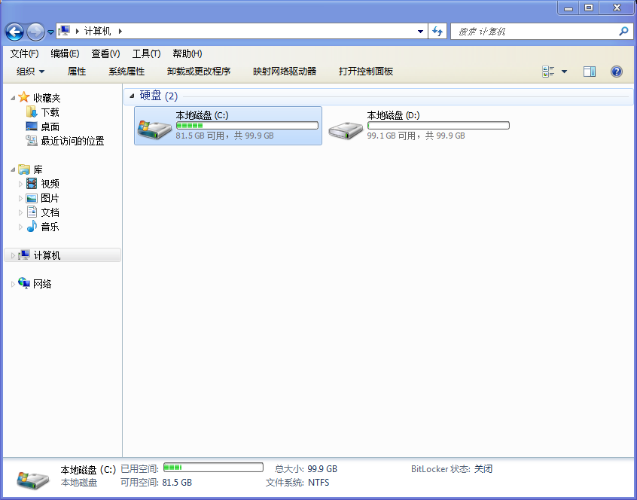Viewport: 637px width, 500px height.
Task: Open the 组织 dropdown menu
Action: tap(31, 72)
